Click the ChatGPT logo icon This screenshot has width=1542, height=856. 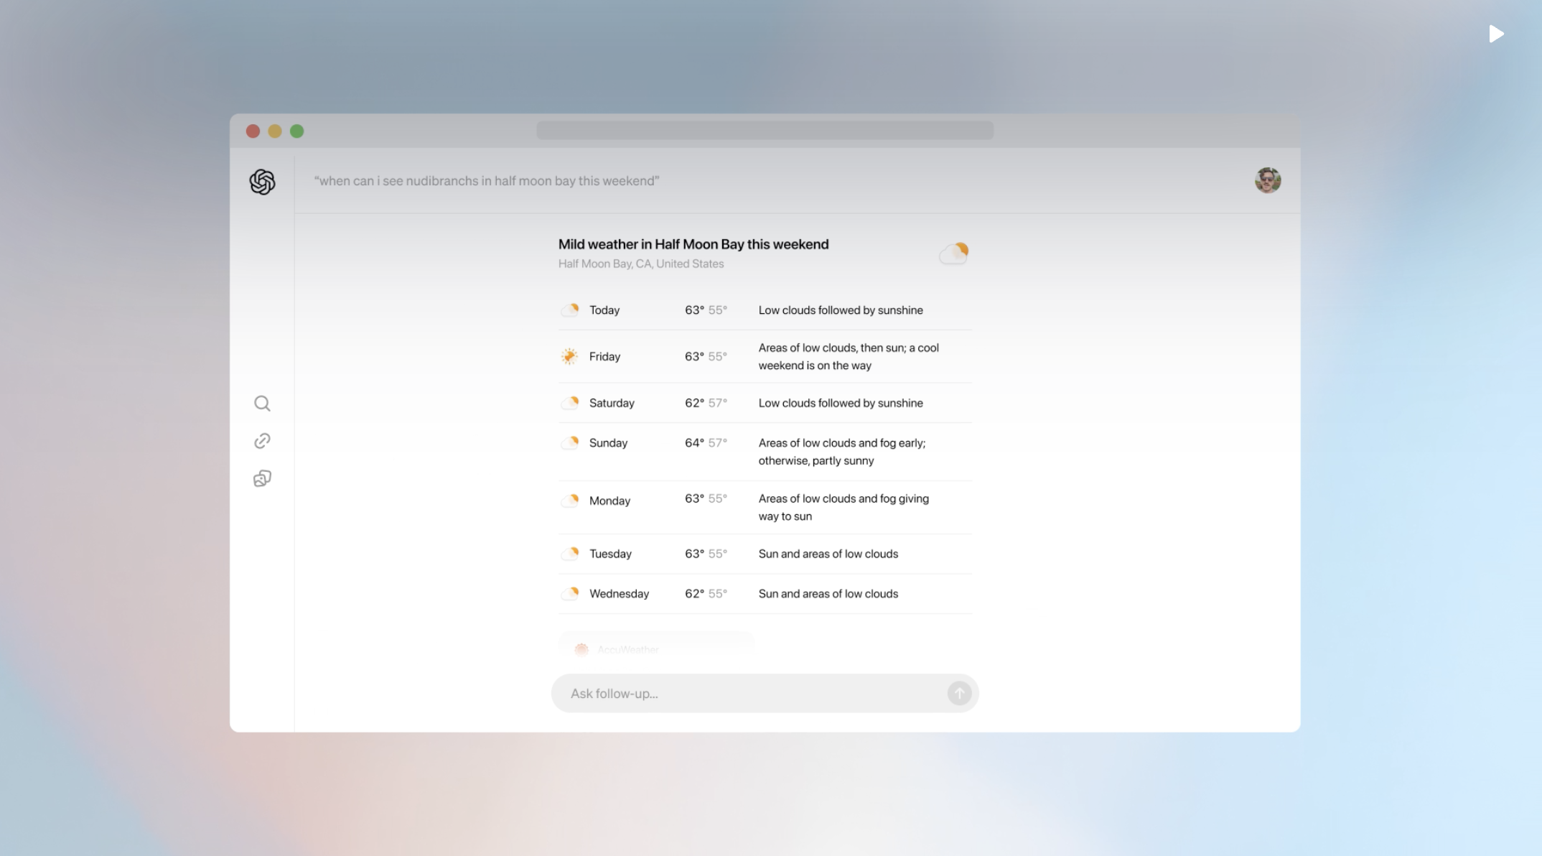point(262,182)
